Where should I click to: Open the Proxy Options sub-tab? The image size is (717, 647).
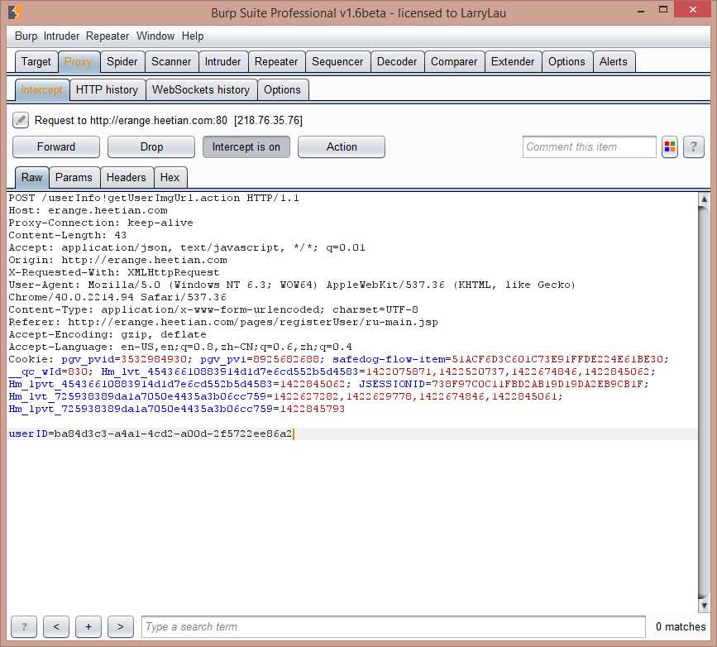coord(283,89)
